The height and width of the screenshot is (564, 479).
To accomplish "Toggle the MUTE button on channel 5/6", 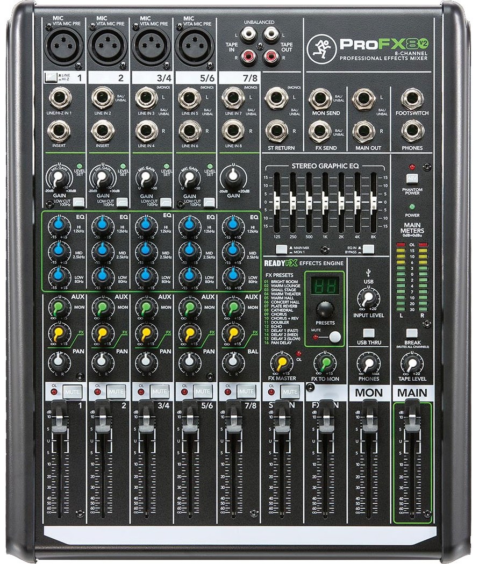I will point(203,390).
